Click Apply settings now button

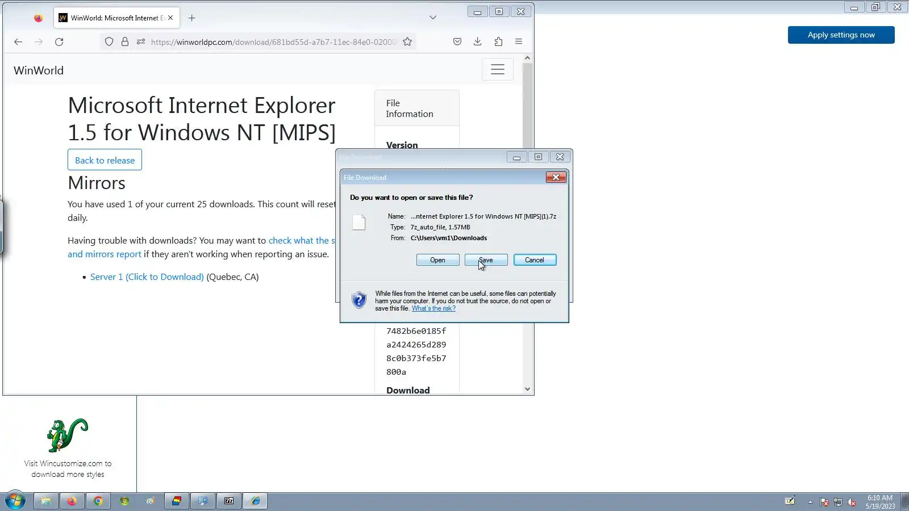point(841,35)
